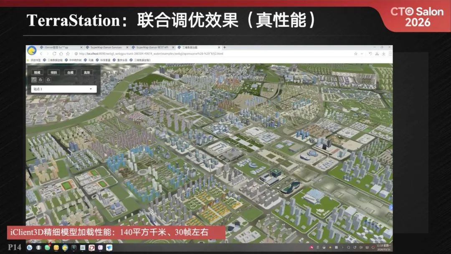Screen dimensions: 451x254
Task: Click the browser back arrow icon
Action: [41, 53]
